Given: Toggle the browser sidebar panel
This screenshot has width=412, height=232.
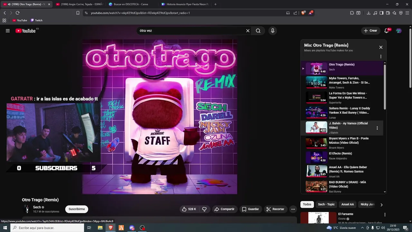Looking at the screenshot, I should [x=381, y=13].
